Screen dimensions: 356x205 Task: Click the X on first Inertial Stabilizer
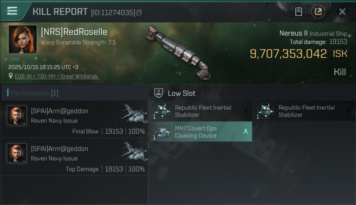click(x=246, y=111)
